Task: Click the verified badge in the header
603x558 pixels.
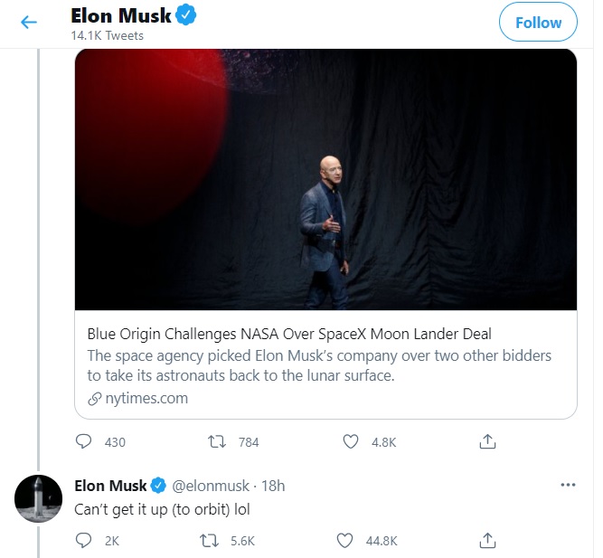Action: 186,15
